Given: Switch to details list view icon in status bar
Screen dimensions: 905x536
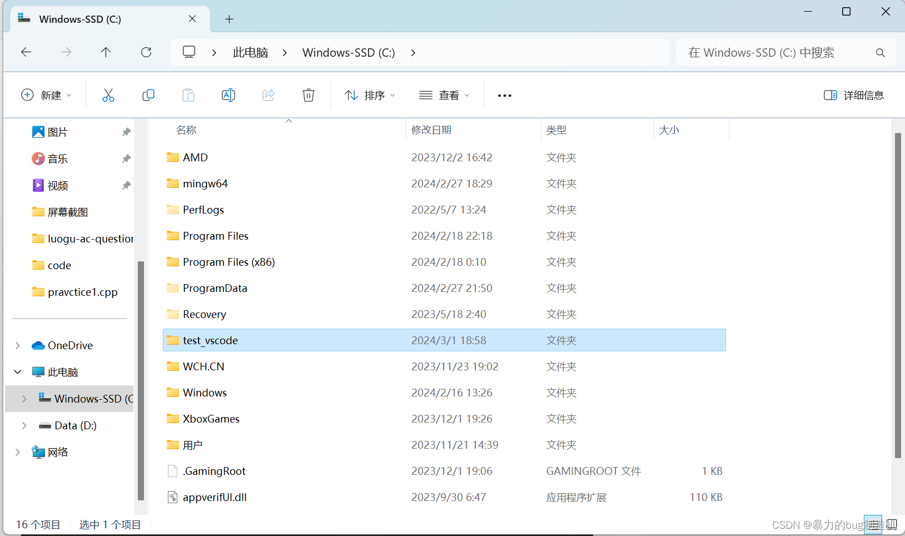Looking at the screenshot, I should point(873,524).
